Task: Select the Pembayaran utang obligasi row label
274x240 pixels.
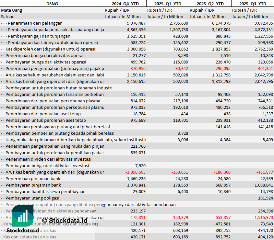Action: coord(32,198)
